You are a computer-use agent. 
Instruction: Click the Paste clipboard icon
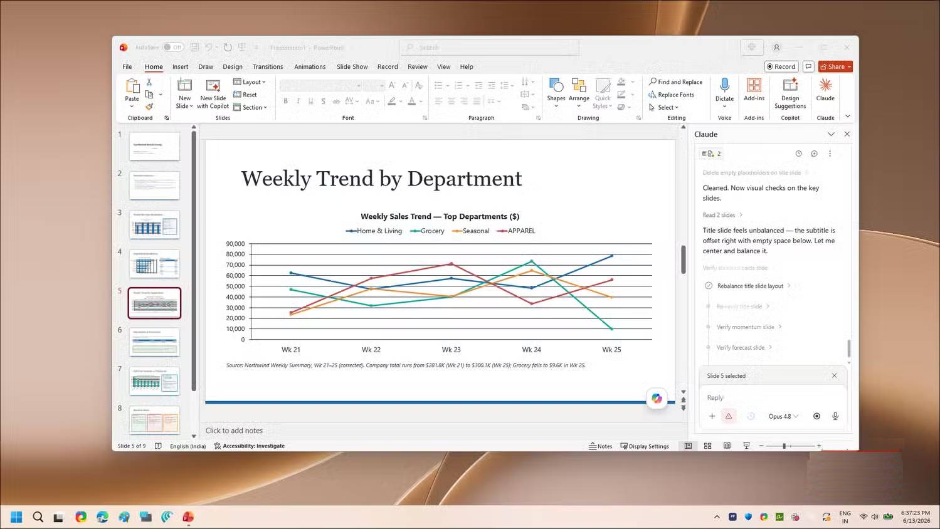(132, 86)
